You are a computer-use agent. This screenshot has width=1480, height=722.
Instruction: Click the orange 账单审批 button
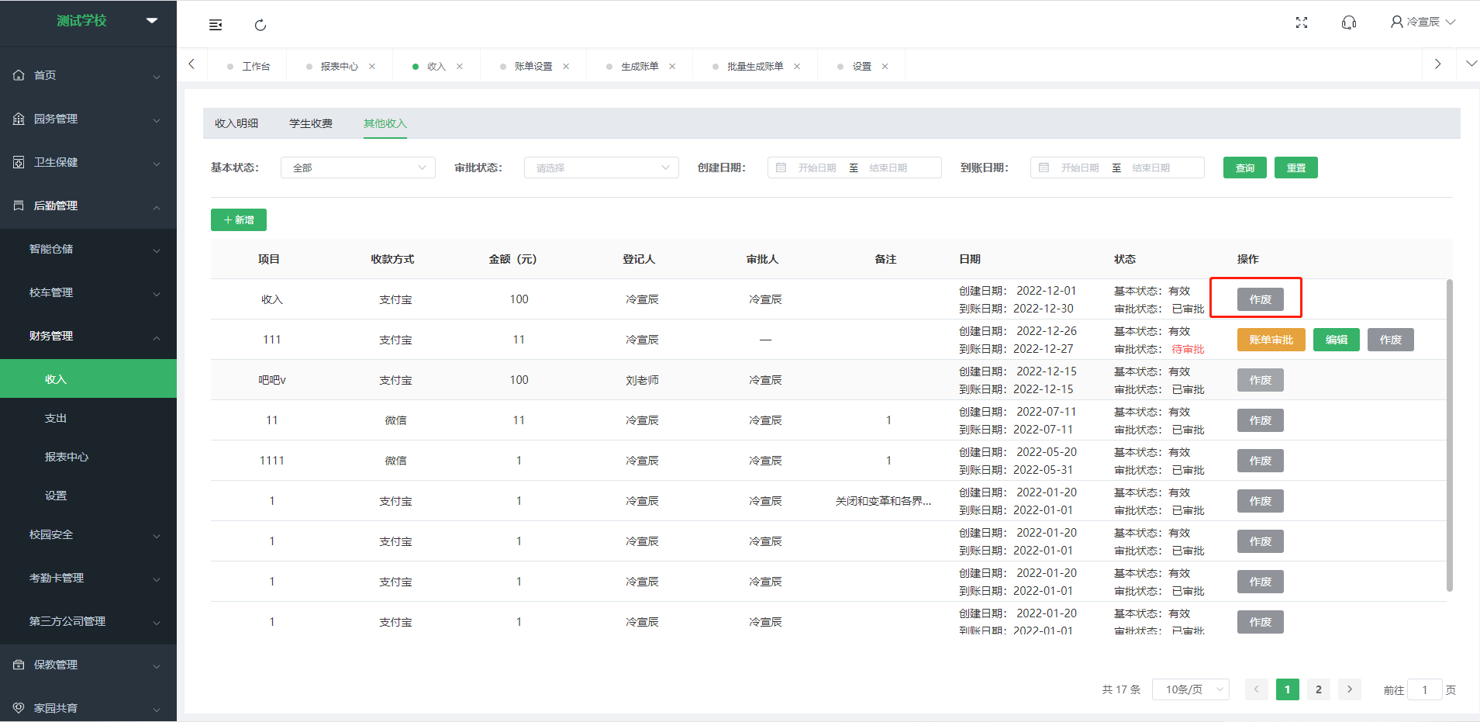[1271, 340]
